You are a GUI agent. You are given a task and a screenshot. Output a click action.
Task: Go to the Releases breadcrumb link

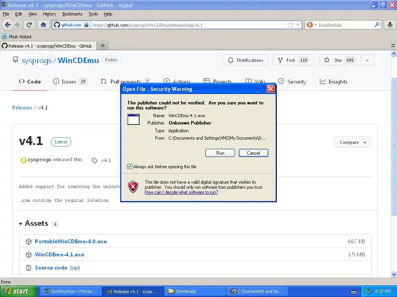(x=22, y=108)
